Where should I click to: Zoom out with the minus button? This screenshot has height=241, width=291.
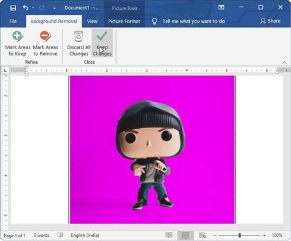tap(214, 235)
